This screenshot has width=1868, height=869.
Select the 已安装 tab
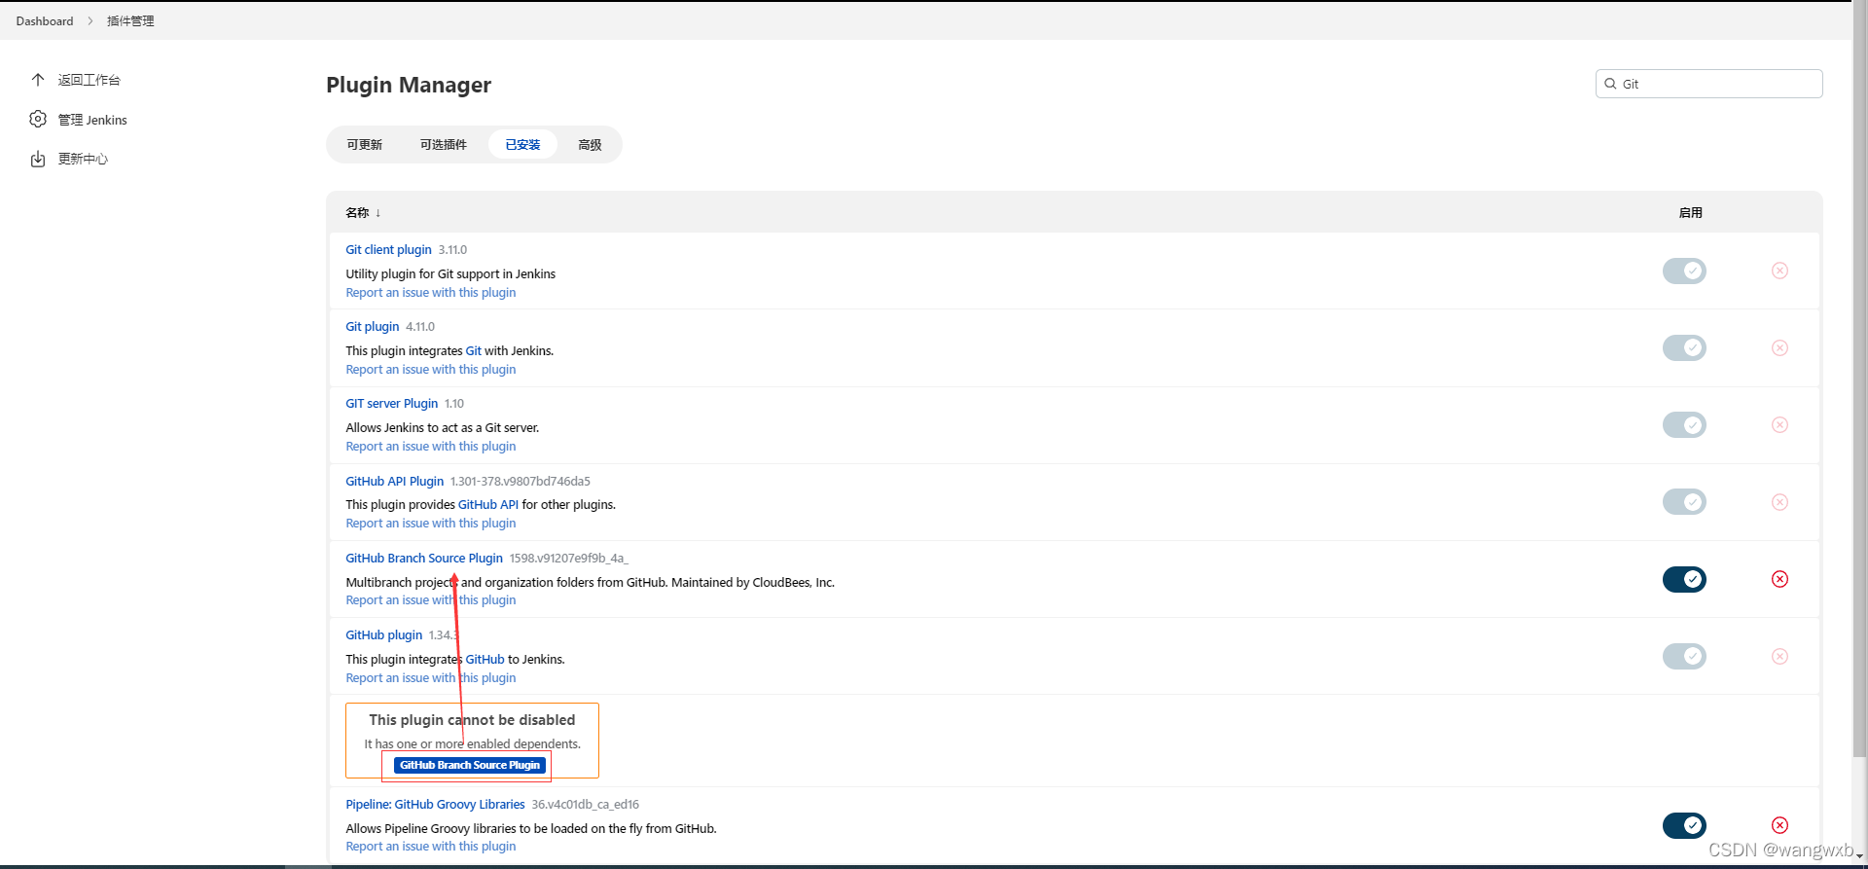click(x=522, y=144)
